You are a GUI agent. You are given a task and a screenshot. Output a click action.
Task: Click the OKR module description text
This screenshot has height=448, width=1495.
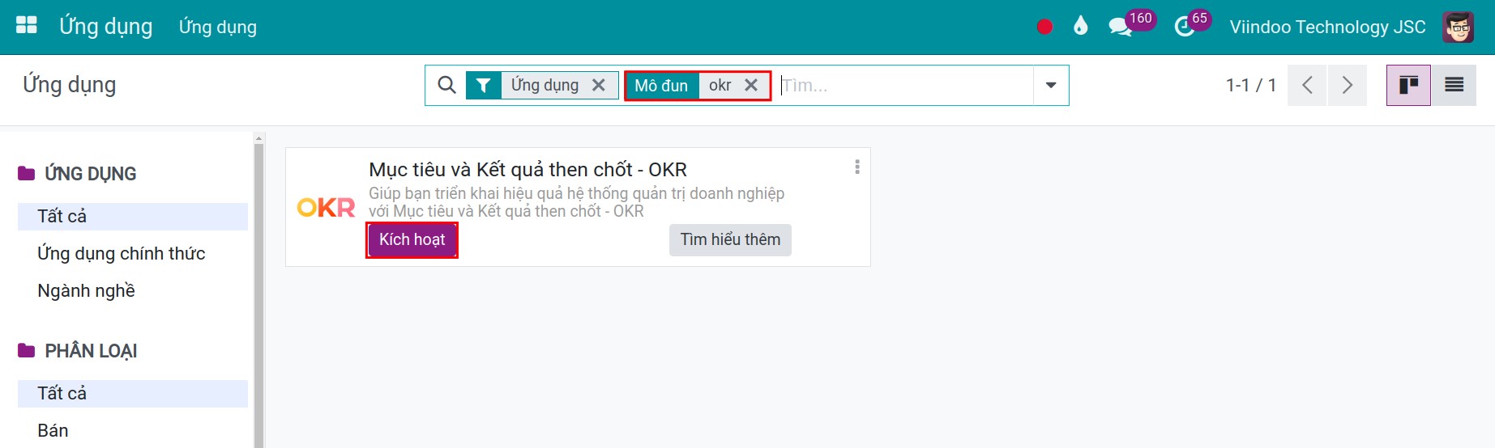tap(576, 202)
